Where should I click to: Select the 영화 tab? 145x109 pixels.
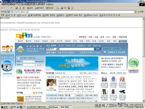81,41
